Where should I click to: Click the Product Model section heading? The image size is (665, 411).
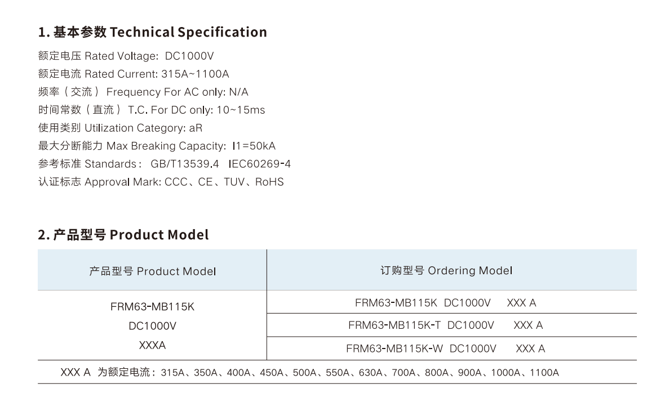tap(123, 235)
